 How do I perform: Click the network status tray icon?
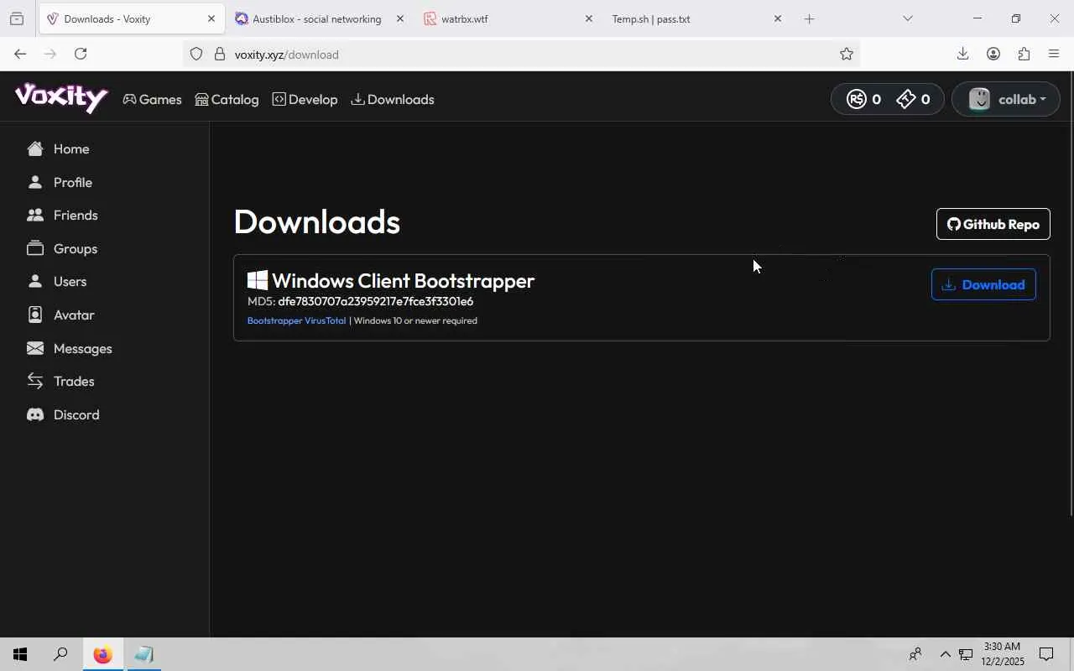pos(966,654)
